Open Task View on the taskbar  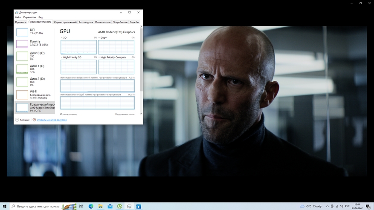pyautogui.click(x=81, y=206)
